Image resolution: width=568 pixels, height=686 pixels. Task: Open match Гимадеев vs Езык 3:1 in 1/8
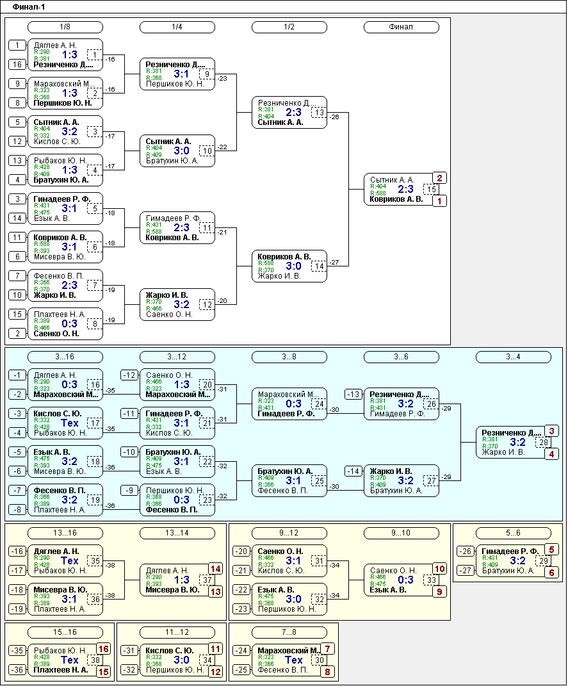click(x=65, y=209)
